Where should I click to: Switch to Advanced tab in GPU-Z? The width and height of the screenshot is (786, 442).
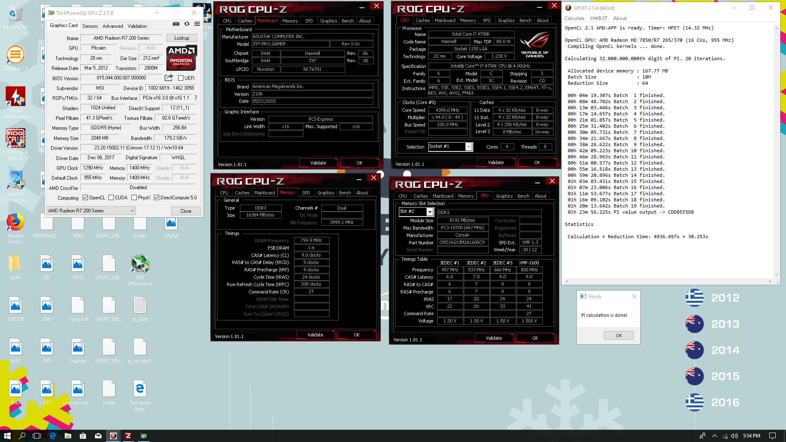[113, 26]
